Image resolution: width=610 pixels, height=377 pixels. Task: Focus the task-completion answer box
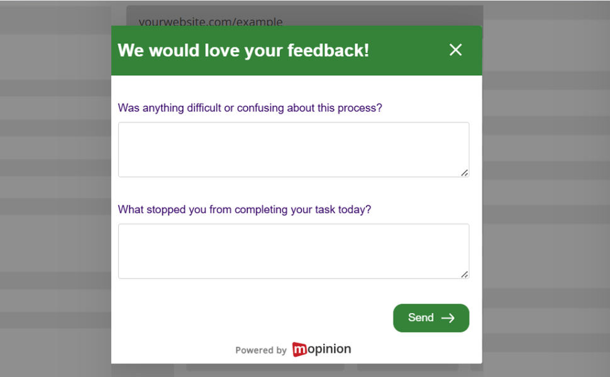pyautogui.click(x=293, y=250)
